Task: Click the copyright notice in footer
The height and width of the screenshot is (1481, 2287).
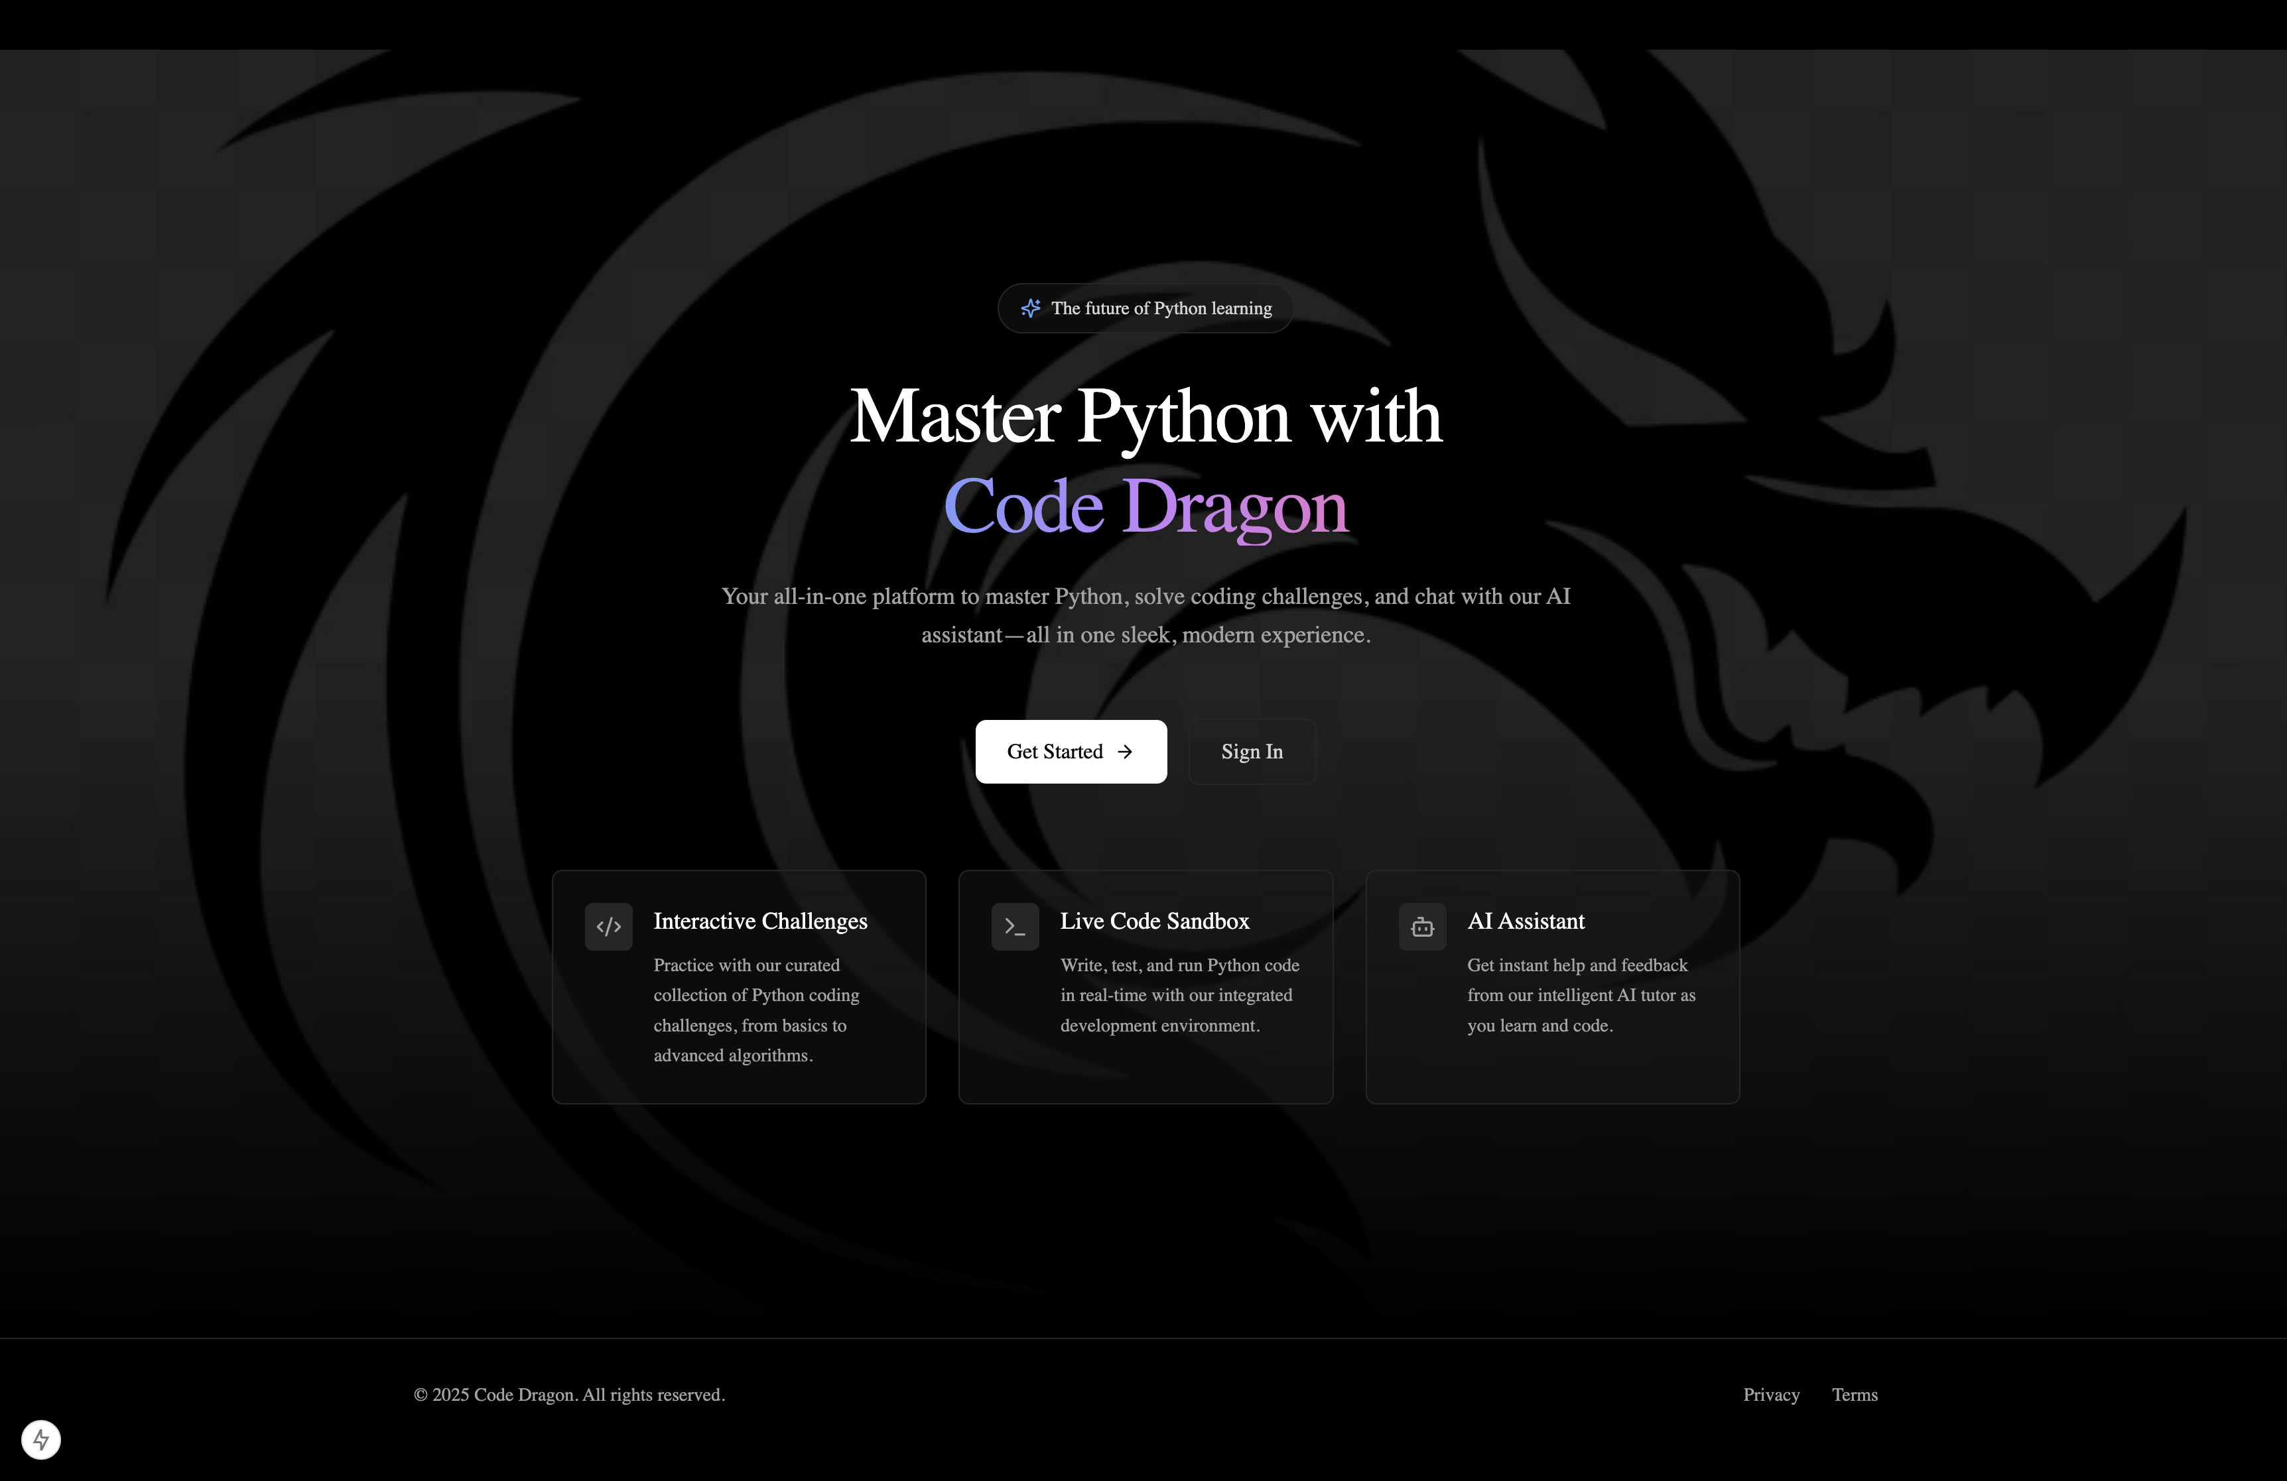Action: tap(569, 1395)
